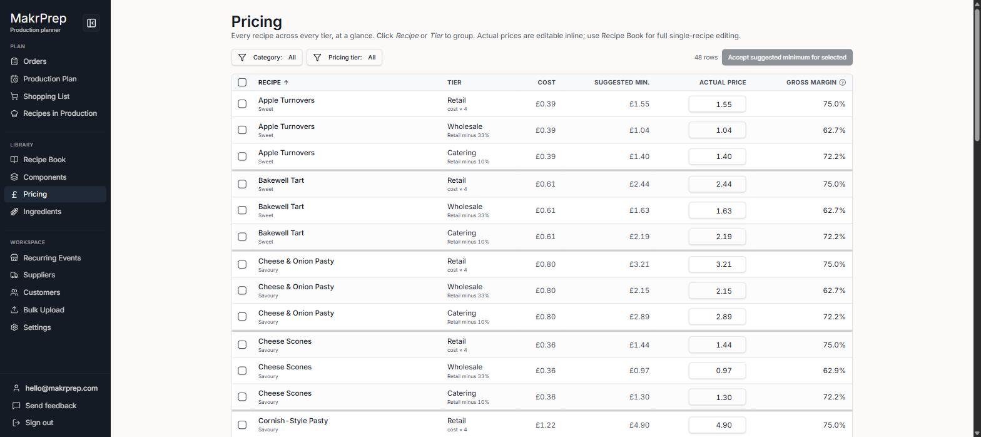Click the Suggested Min. column header
The height and width of the screenshot is (437, 981).
click(x=622, y=83)
